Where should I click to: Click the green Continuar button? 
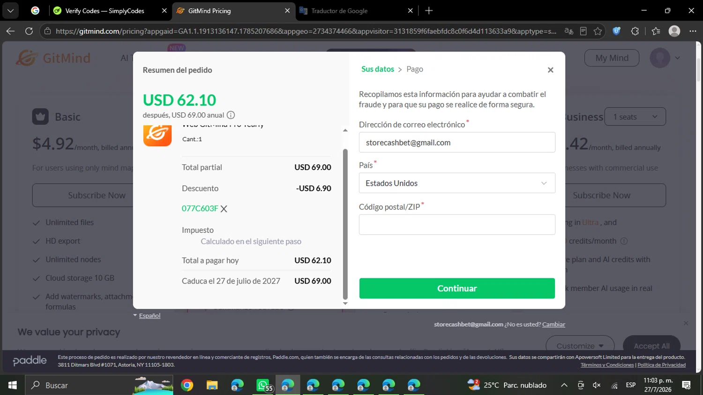coord(457,288)
